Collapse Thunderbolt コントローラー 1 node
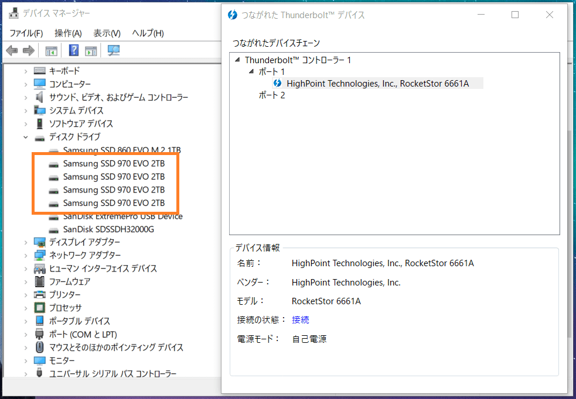576x399 pixels. [238, 60]
